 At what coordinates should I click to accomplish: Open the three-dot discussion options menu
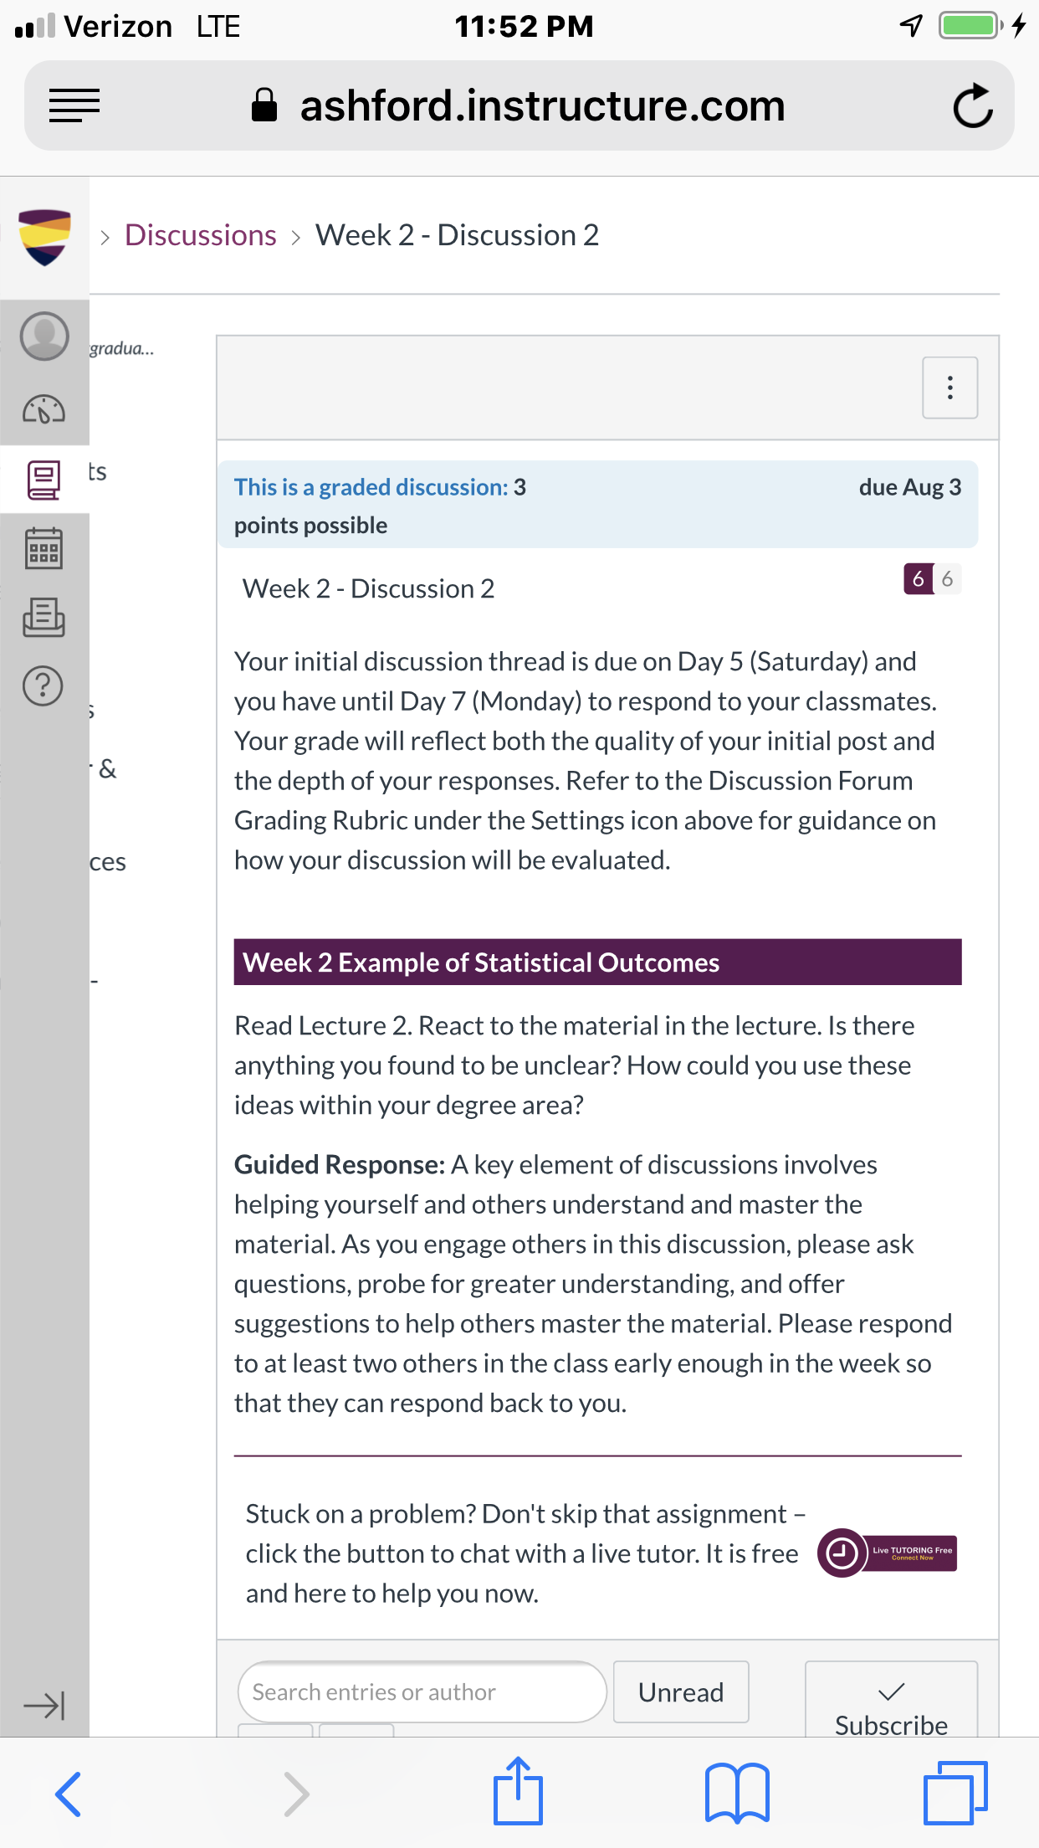coord(950,388)
